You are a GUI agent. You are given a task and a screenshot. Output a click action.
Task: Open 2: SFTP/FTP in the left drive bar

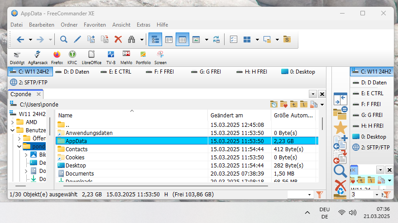pyautogui.click(x=29, y=83)
